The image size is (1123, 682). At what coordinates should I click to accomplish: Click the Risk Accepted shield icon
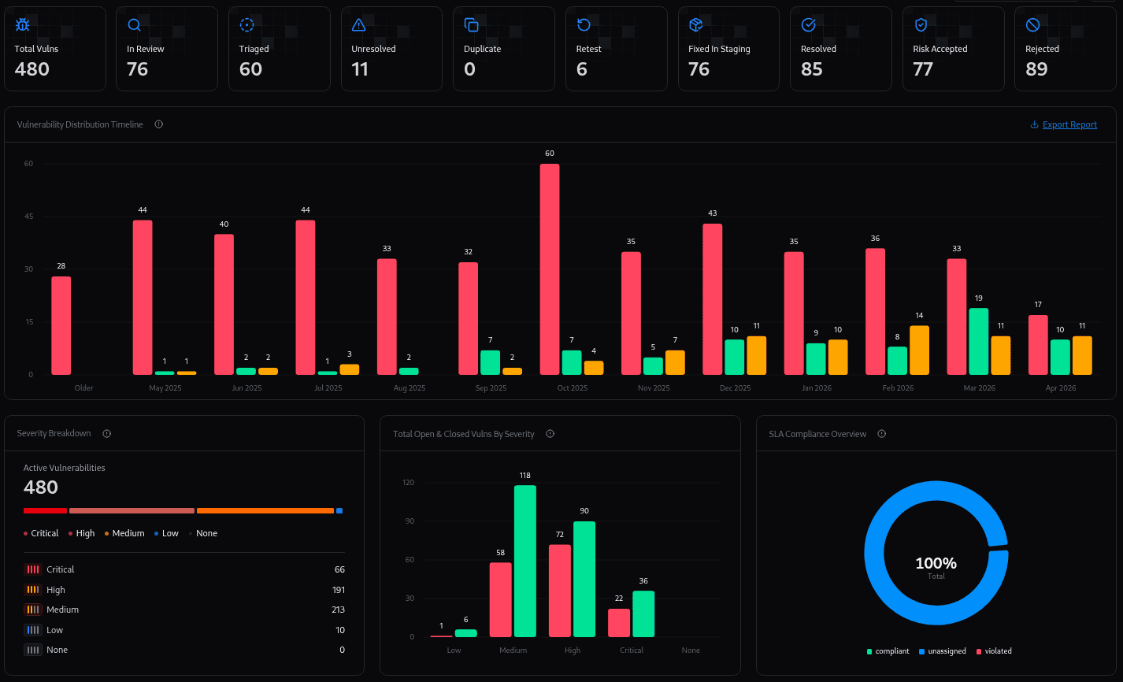921,25
